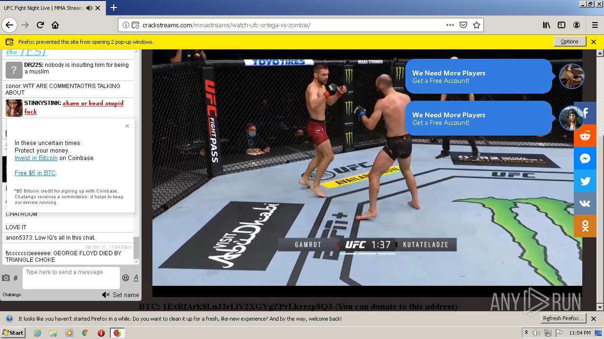Open the system volume control
604x339 pixels.
[537, 333]
